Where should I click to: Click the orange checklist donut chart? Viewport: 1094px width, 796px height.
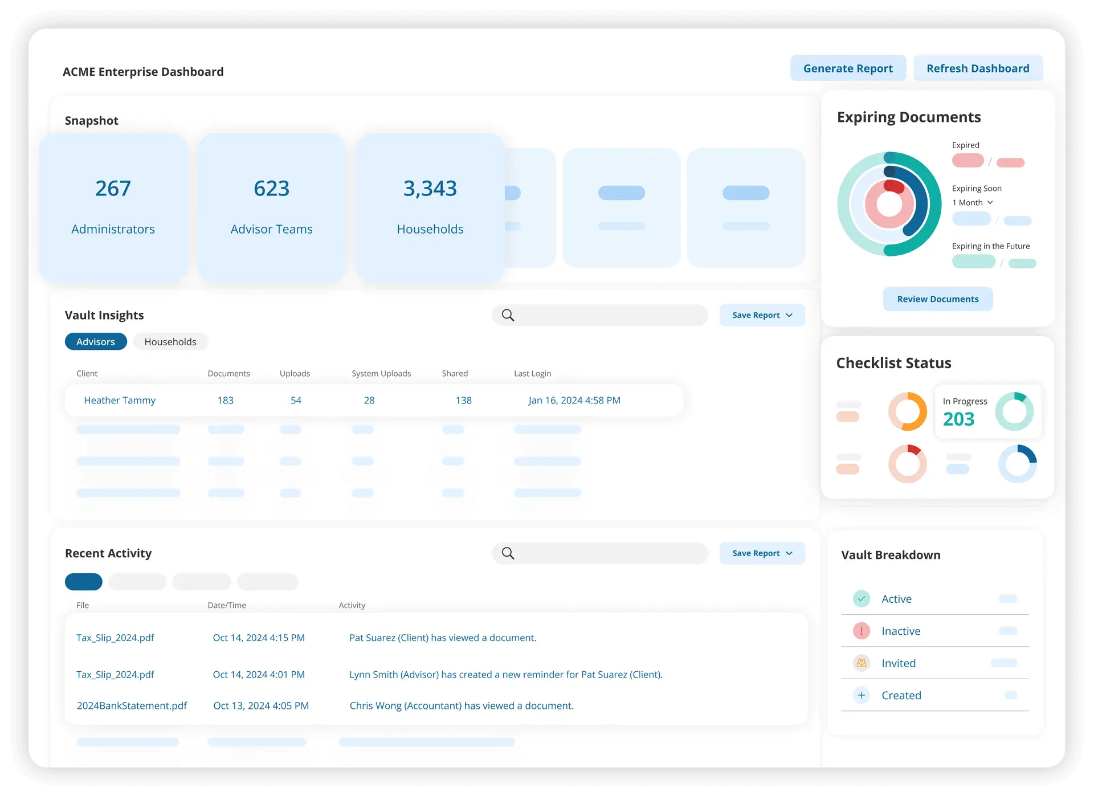point(907,411)
